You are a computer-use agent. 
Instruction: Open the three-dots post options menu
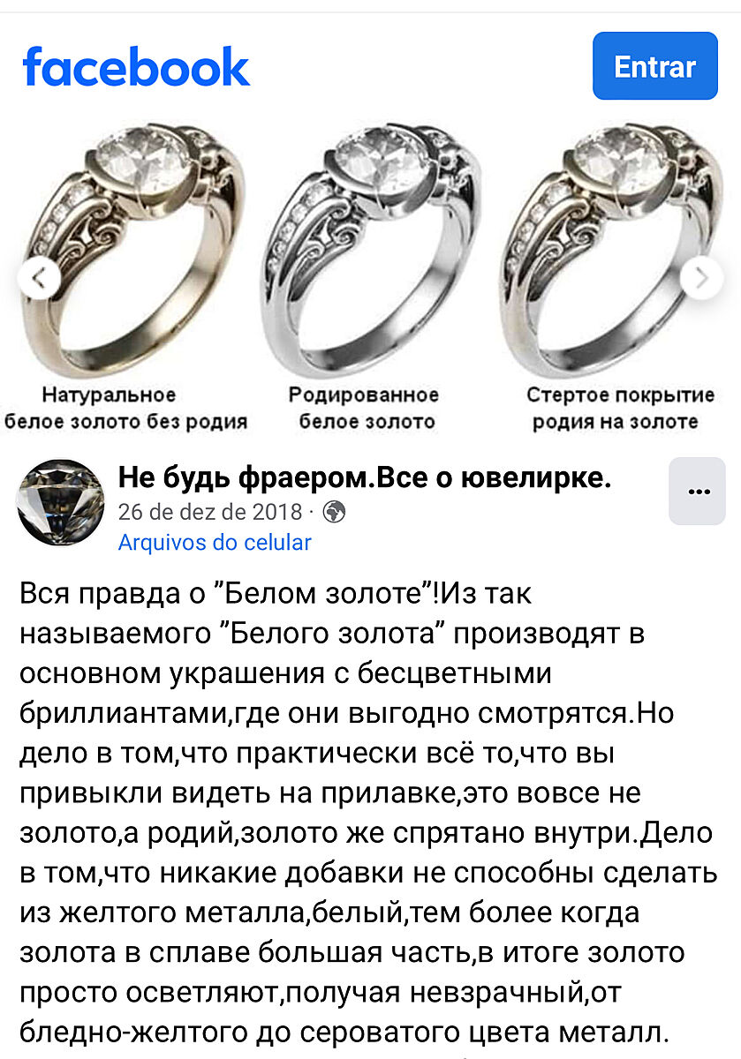tap(698, 492)
